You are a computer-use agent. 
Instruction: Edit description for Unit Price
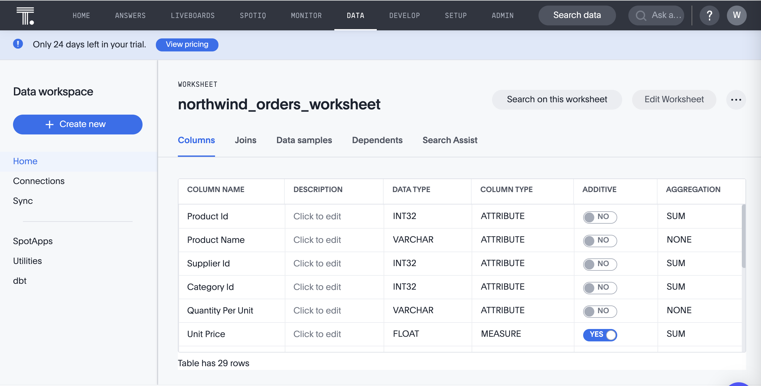pyautogui.click(x=317, y=334)
